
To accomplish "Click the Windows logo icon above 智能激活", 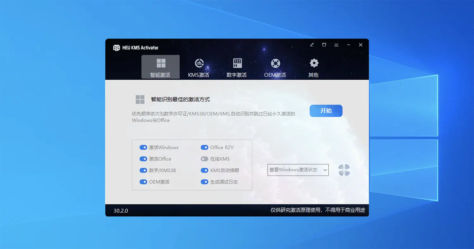I will point(161,63).
